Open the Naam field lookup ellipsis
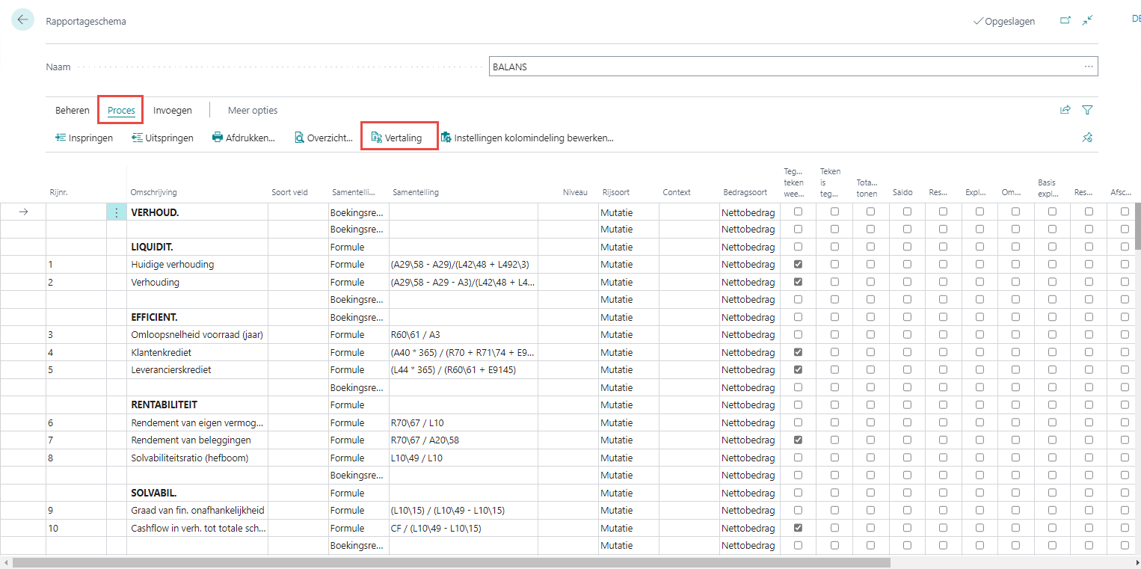1141x569 pixels. click(x=1088, y=67)
